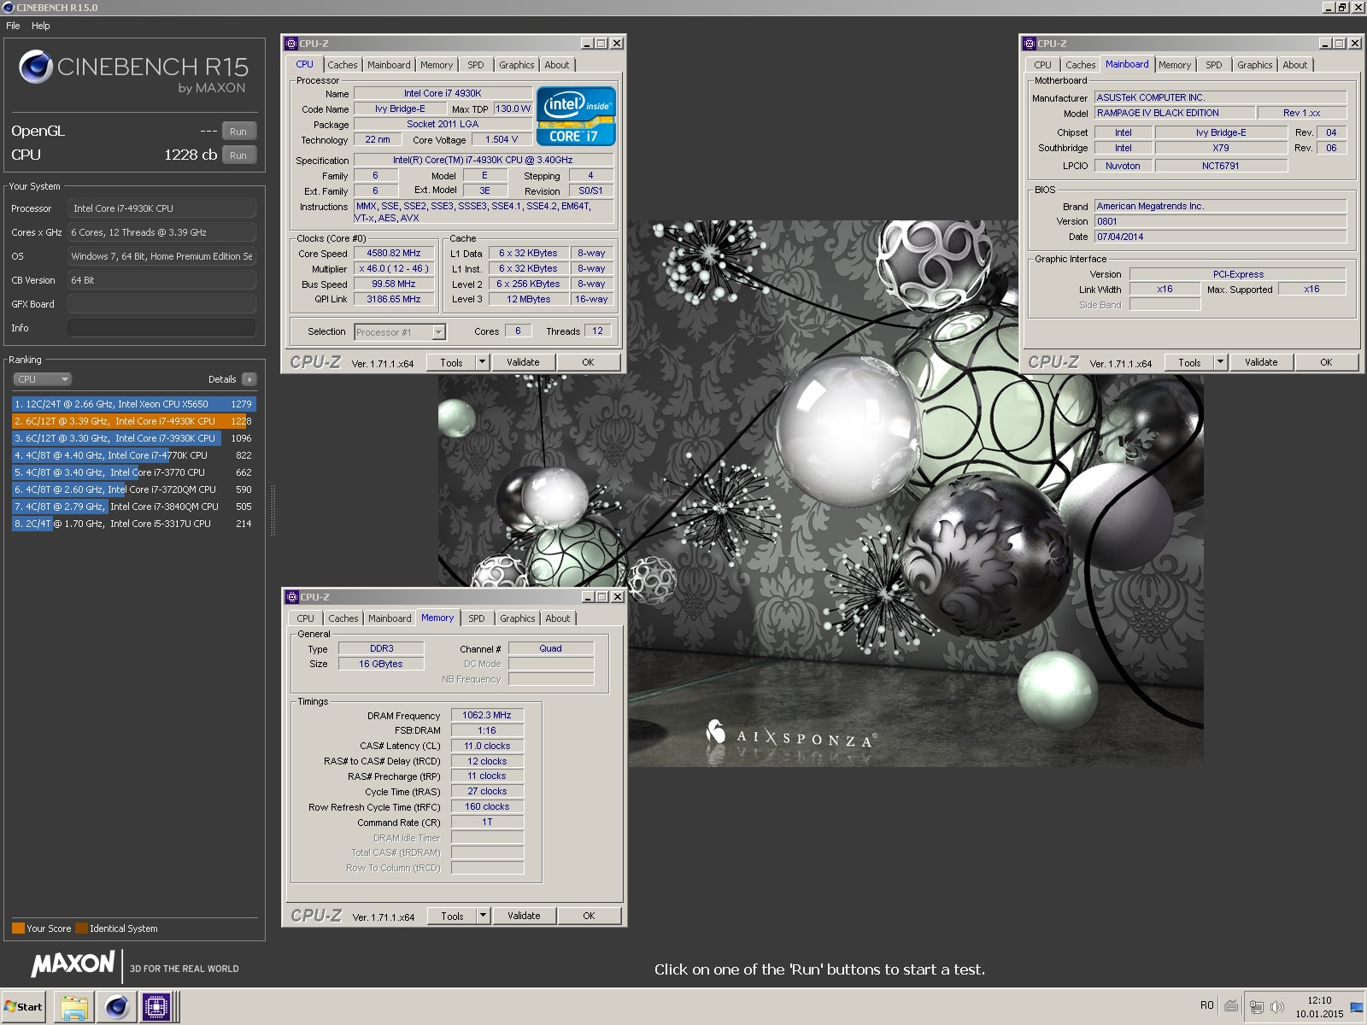Image resolution: width=1367 pixels, height=1025 pixels.
Task: Select ranking row Core i7-4930K CPU
Action: point(134,421)
